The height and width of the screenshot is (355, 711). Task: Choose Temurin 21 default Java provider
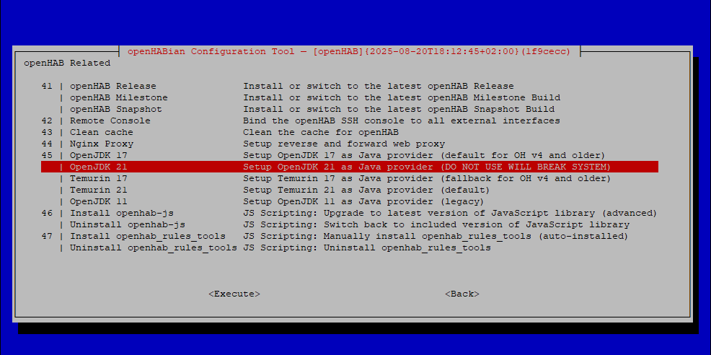[349, 190]
